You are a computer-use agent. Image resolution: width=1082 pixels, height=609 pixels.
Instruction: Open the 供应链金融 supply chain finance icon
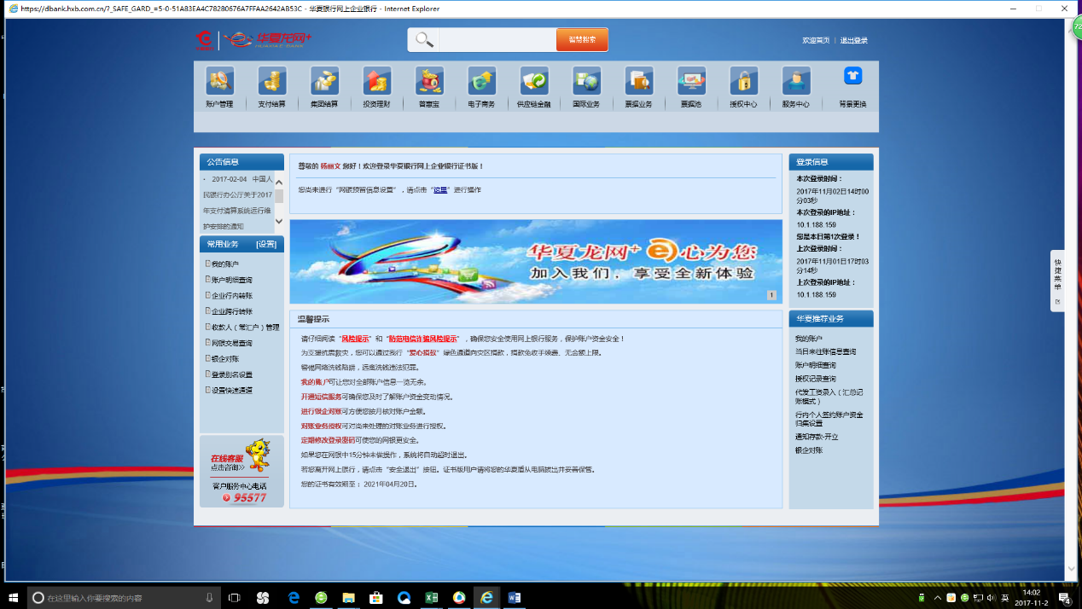coord(534,81)
